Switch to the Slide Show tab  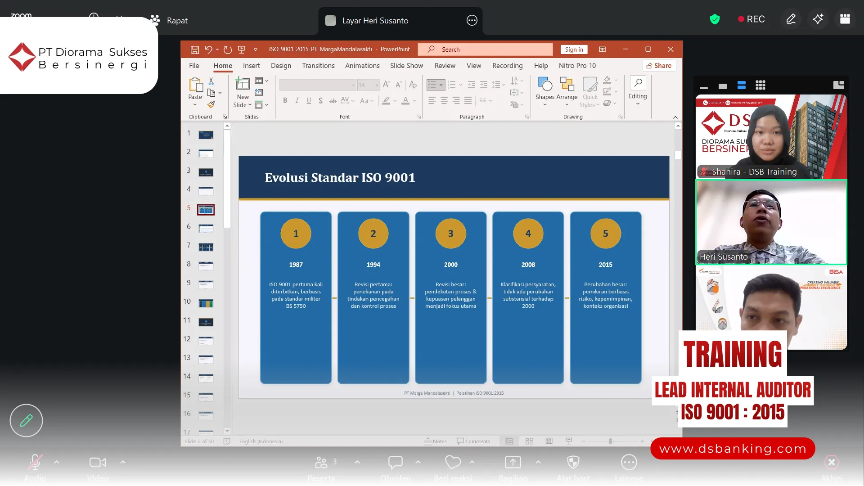point(406,66)
